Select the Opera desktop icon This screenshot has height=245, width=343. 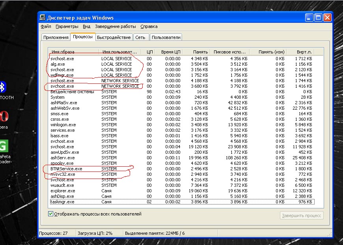point(4,116)
